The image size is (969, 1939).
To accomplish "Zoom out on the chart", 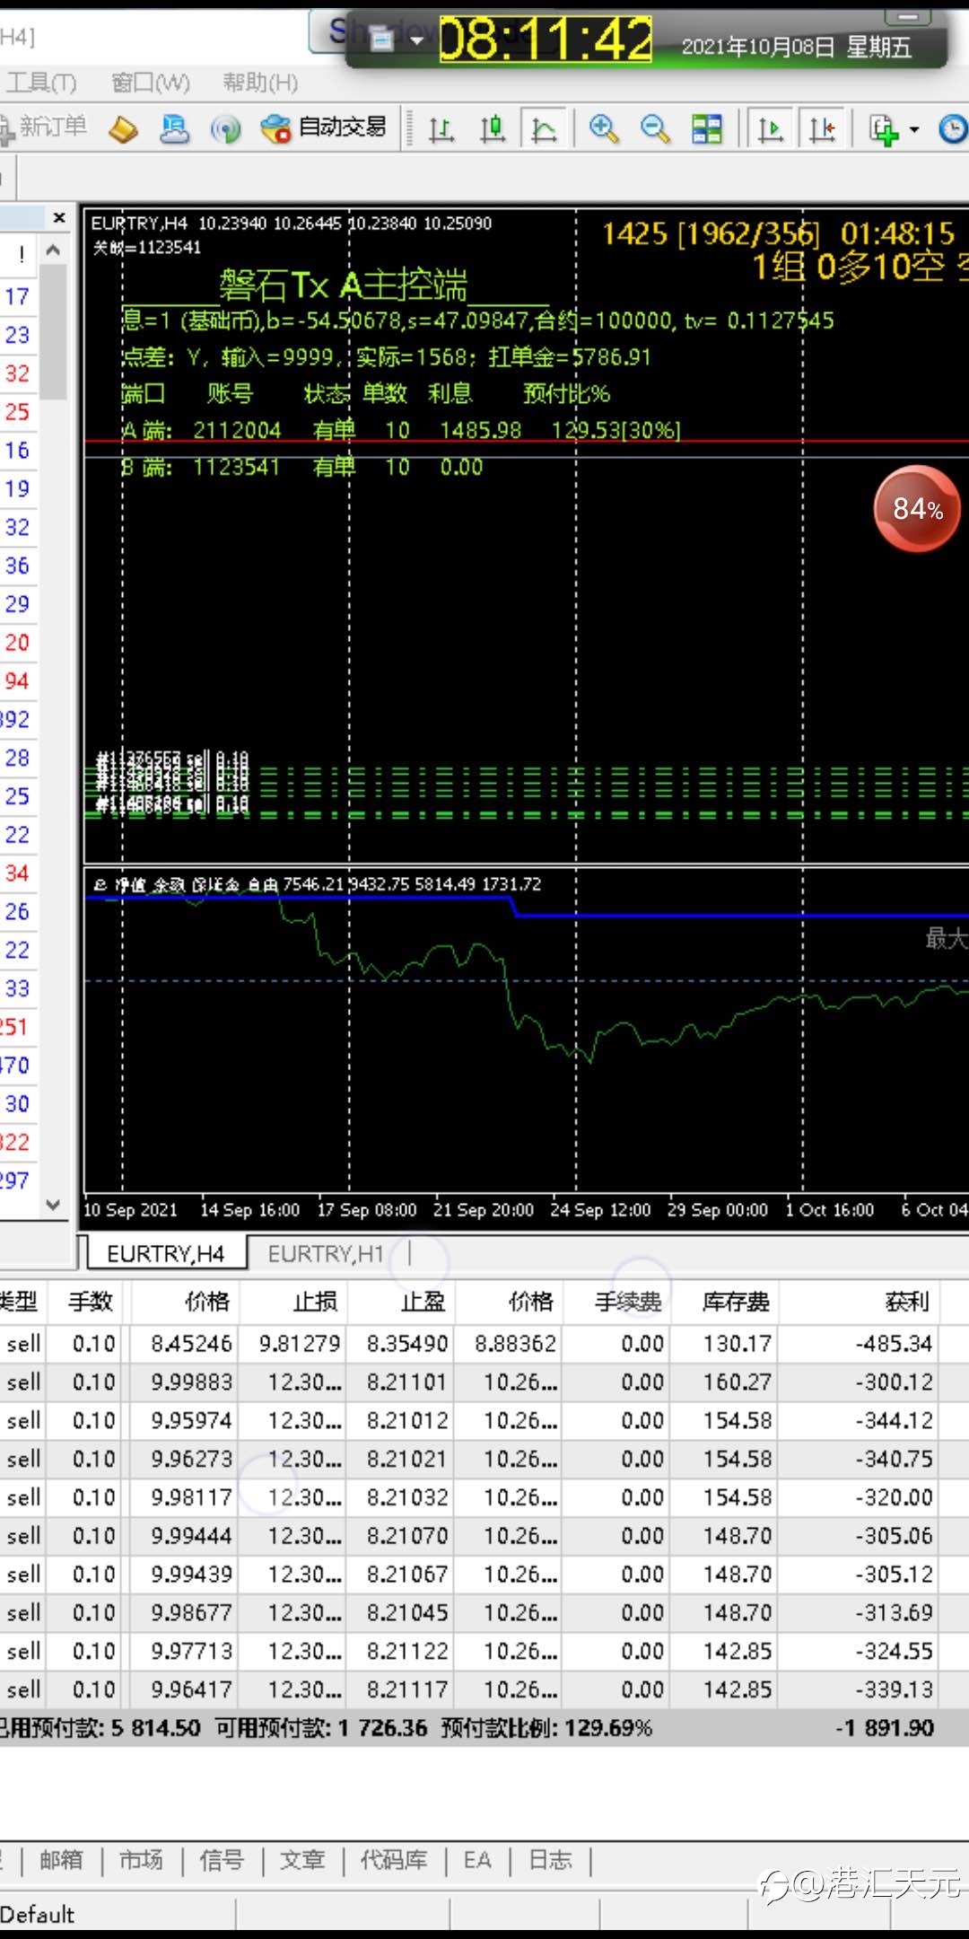I will (x=654, y=129).
